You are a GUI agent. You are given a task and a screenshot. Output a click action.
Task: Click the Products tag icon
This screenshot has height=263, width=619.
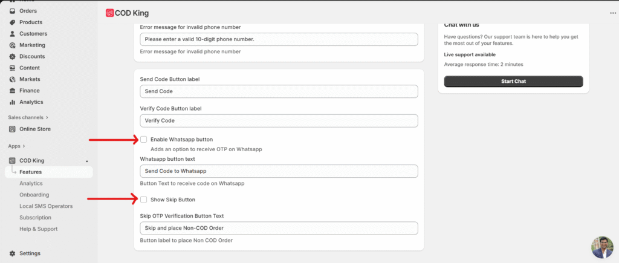coord(13,22)
